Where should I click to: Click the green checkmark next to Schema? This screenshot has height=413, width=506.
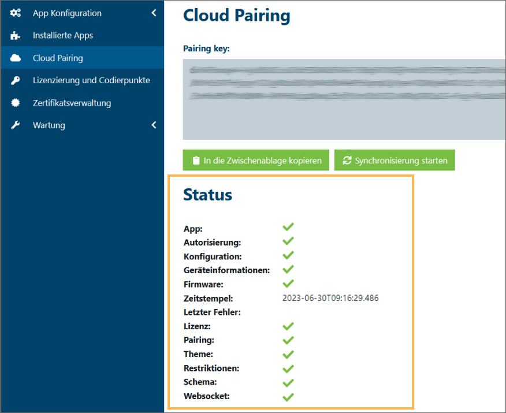coord(288,383)
